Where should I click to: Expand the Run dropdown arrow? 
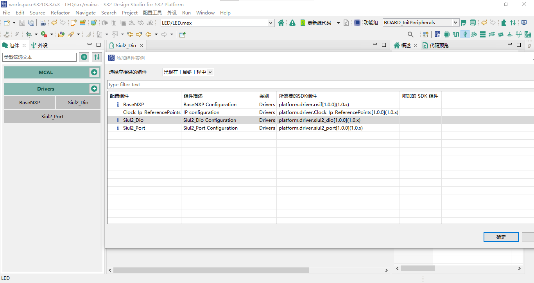click(51, 34)
